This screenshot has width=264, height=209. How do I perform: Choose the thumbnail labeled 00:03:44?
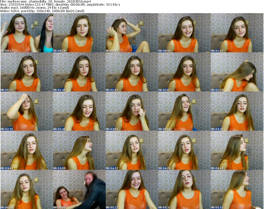pyautogui.click(x=27, y=150)
